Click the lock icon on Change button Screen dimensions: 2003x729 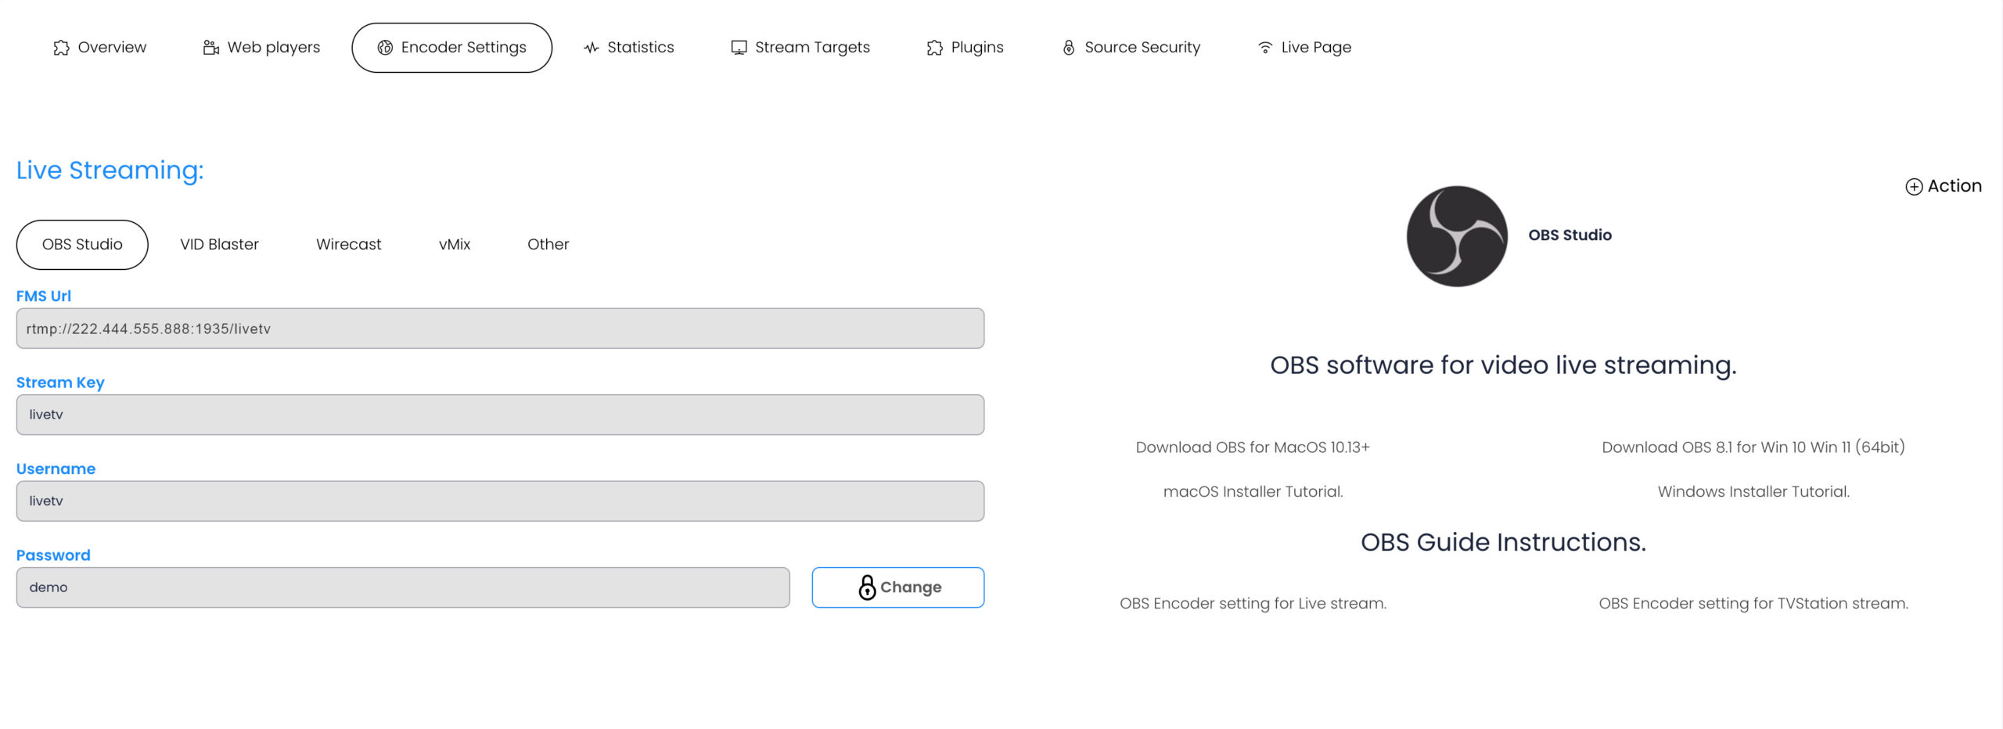click(866, 587)
